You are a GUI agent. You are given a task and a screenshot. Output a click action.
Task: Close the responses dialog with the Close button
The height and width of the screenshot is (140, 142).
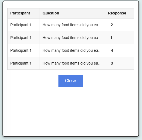pos(70,81)
